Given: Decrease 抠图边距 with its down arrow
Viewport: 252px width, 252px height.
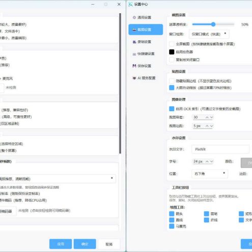Looking at the screenshot, I should [211, 126].
